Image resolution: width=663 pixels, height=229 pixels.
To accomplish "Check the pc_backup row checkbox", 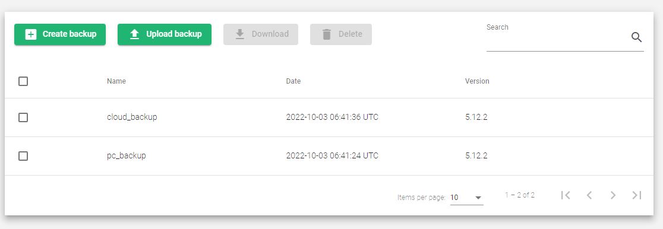I will click(23, 156).
